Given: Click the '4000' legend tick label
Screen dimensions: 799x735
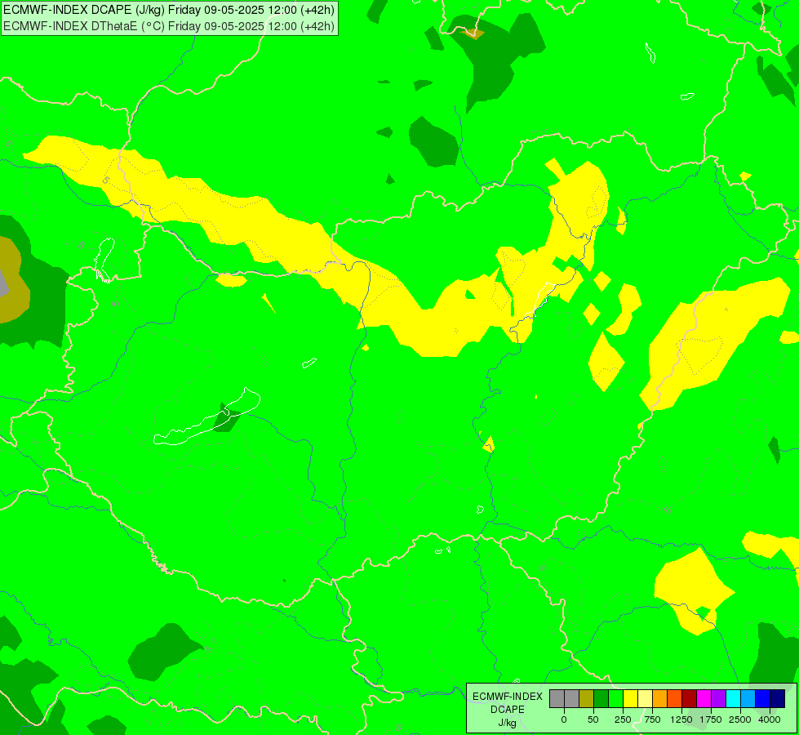Looking at the screenshot, I should pyautogui.click(x=770, y=719).
